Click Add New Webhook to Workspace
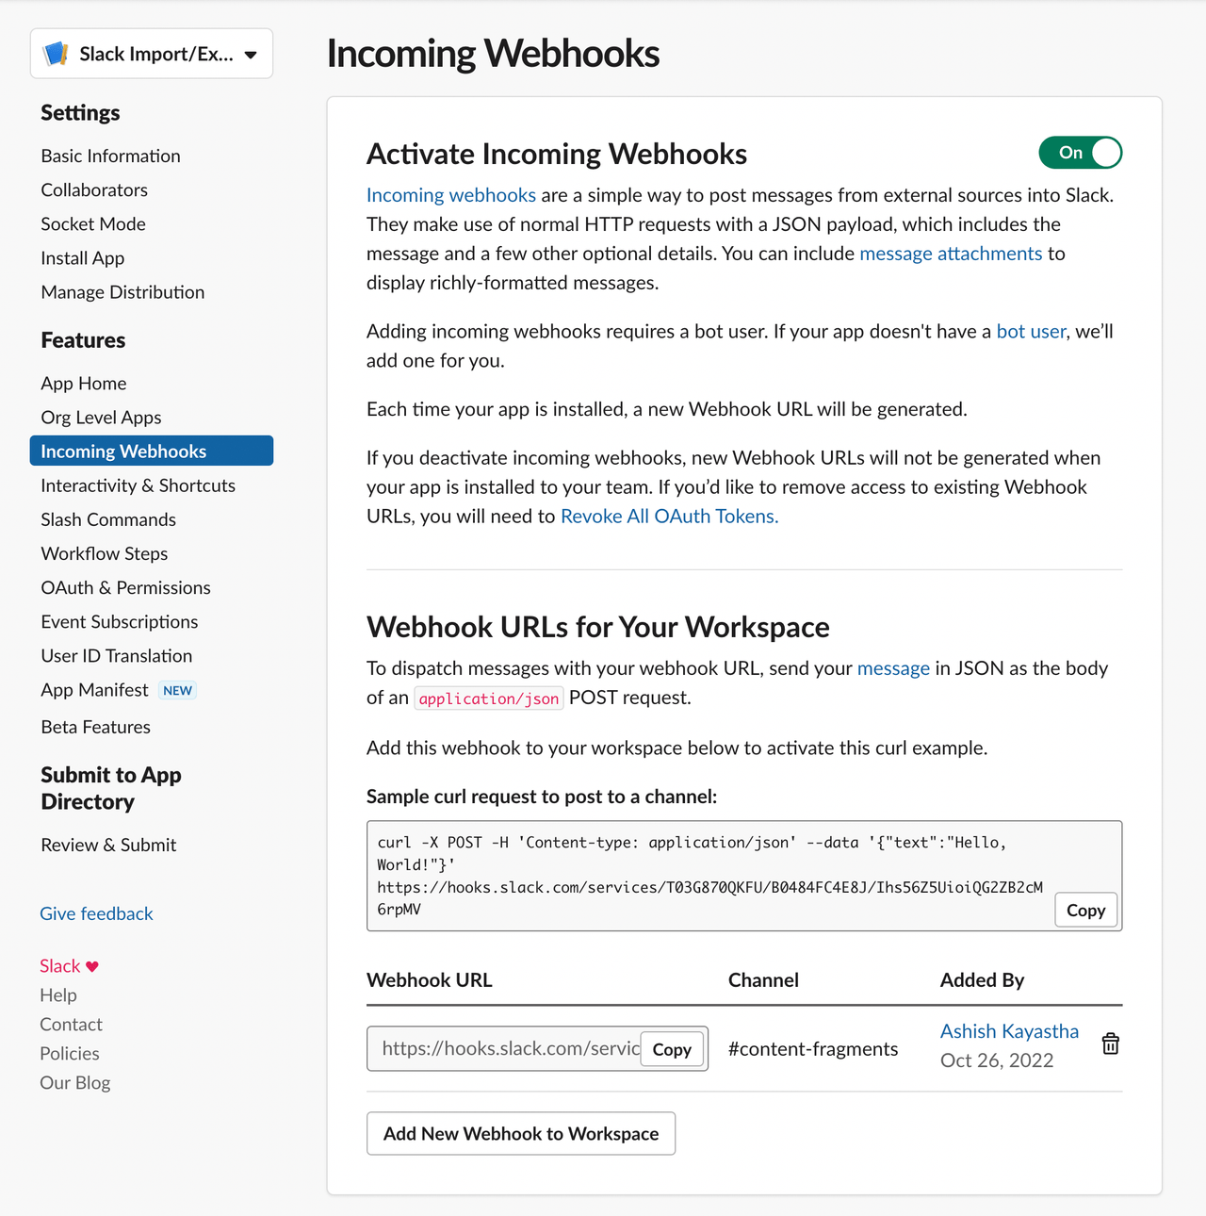 [521, 1133]
